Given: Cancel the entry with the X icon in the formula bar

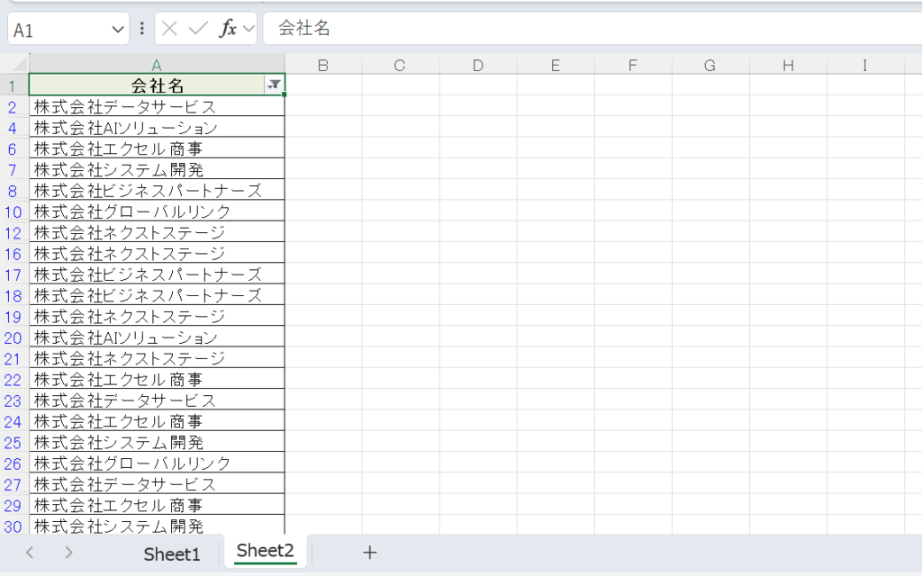Looking at the screenshot, I should 169,28.
